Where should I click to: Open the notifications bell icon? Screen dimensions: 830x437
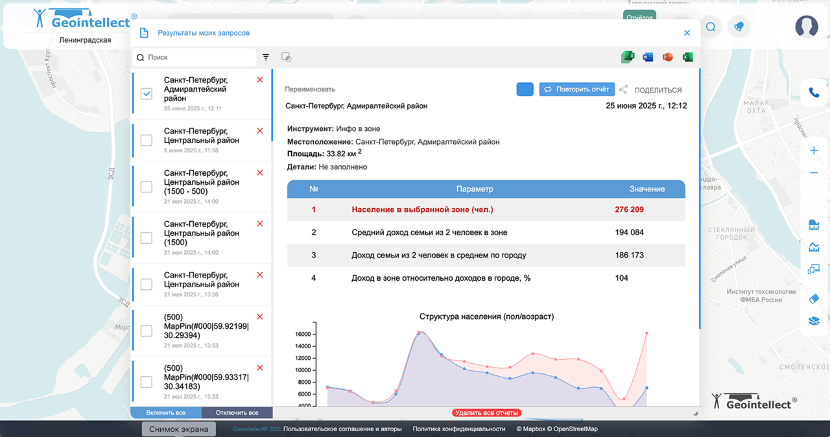pos(739,27)
